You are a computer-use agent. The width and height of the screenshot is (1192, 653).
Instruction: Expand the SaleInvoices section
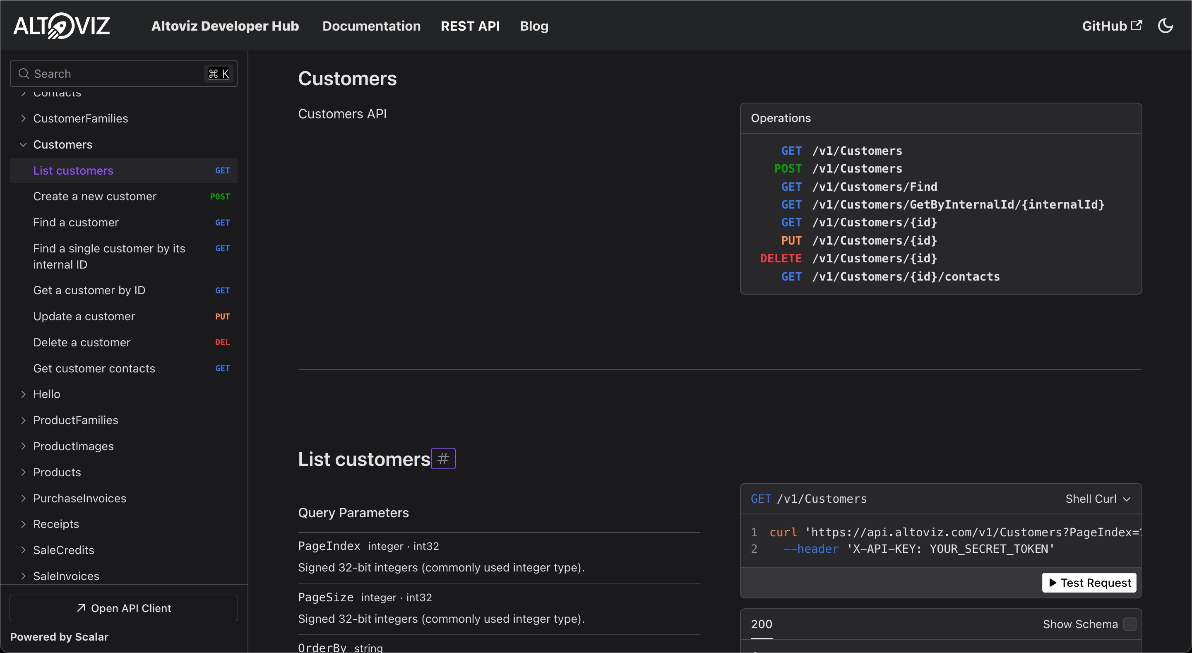(124, 576)
